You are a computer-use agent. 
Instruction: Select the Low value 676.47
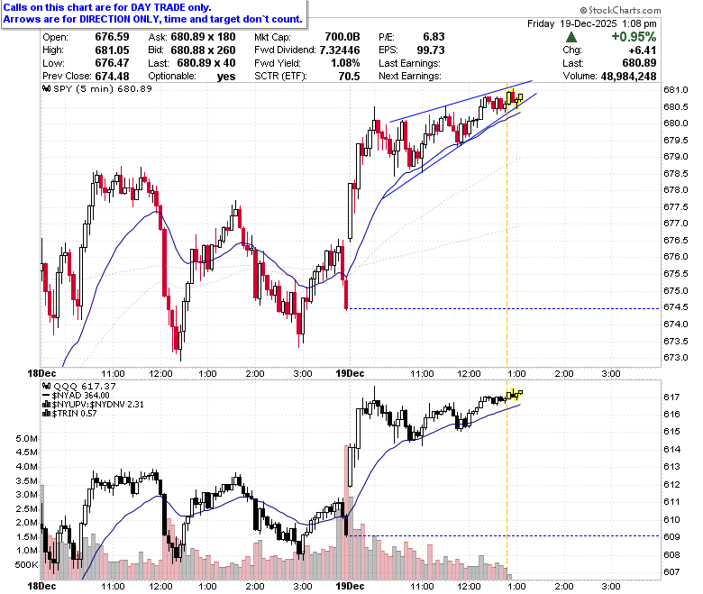point(112,63)
